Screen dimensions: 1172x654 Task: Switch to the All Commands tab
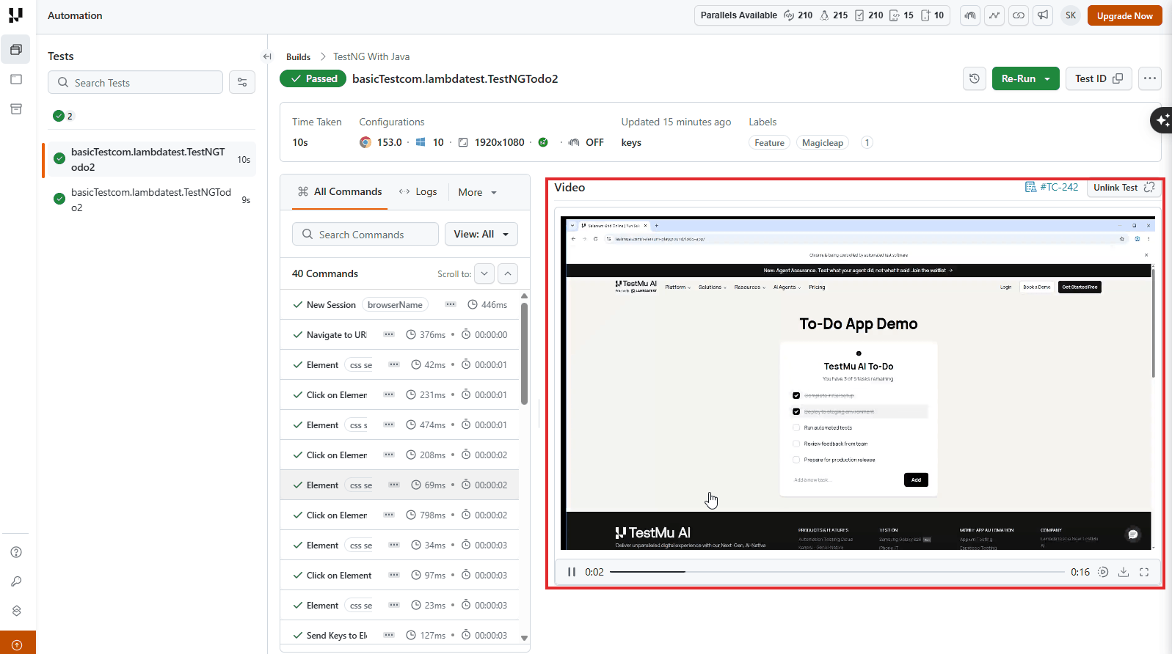(x=340, y=191)
